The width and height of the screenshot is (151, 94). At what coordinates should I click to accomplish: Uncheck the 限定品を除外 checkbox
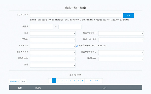point(77,46)
